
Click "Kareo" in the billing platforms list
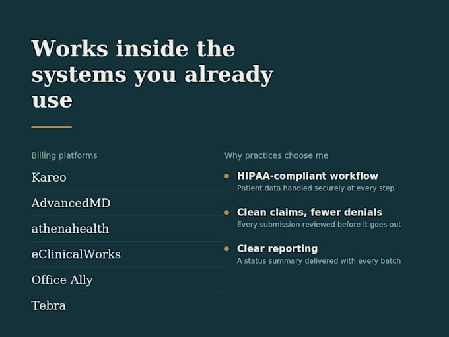click(x=49, y=177)
